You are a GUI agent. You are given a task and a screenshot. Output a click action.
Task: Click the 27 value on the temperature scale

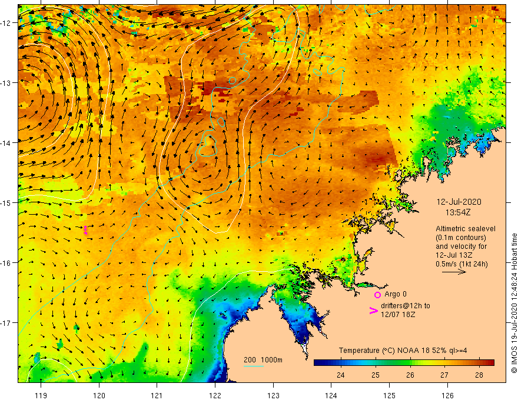[444, 375]
